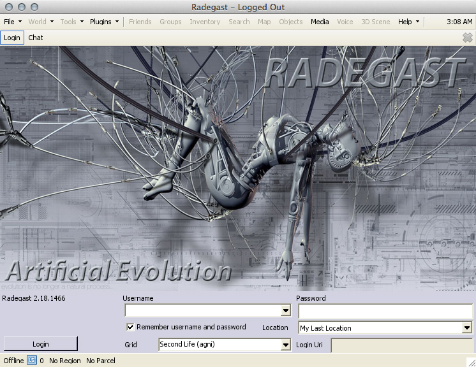Open the Plugins menu

click(104, 22)
